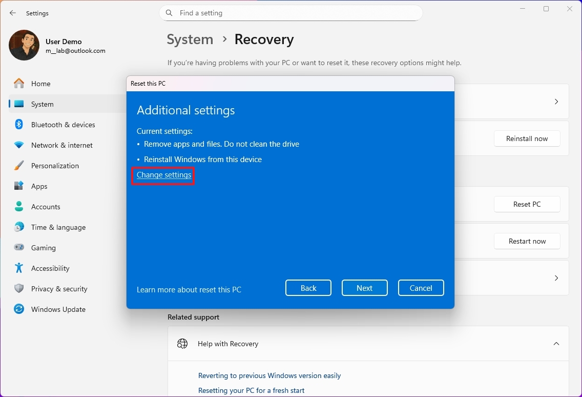582x397 pixels.
Task: Click the back arrow beside Settings
Action: [13, 13]
